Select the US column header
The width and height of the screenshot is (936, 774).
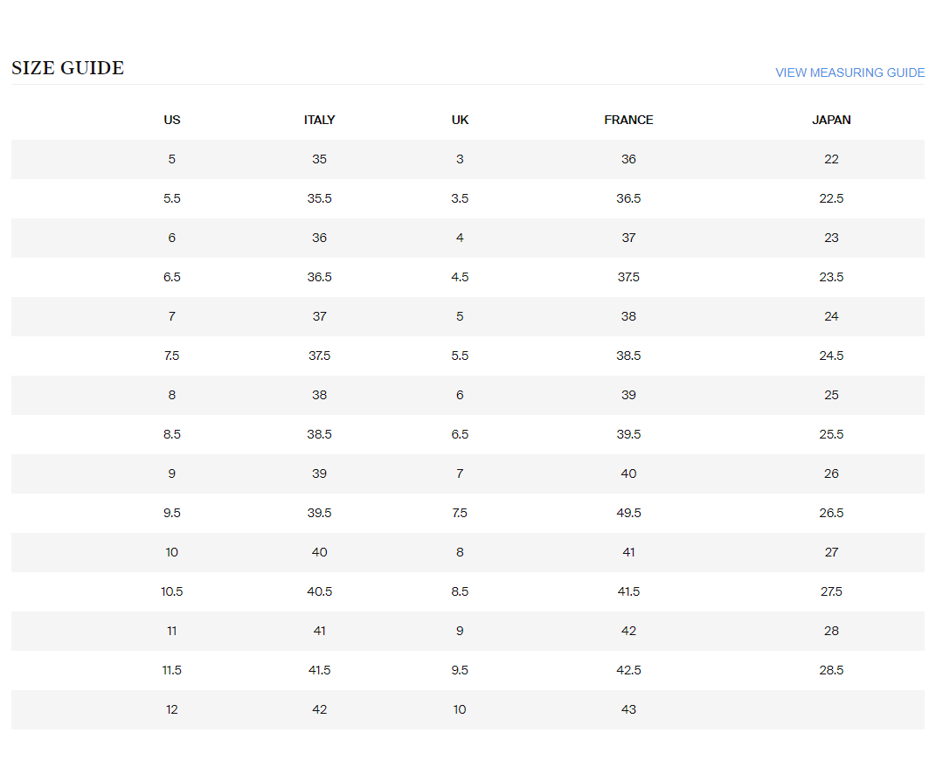[172, 120]
